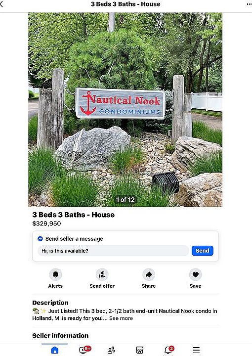Image resolution: width=252 pixels, height=356 pixels.
Task: Open the Video tab with 9+ badge
Action: tap(84, 350)
